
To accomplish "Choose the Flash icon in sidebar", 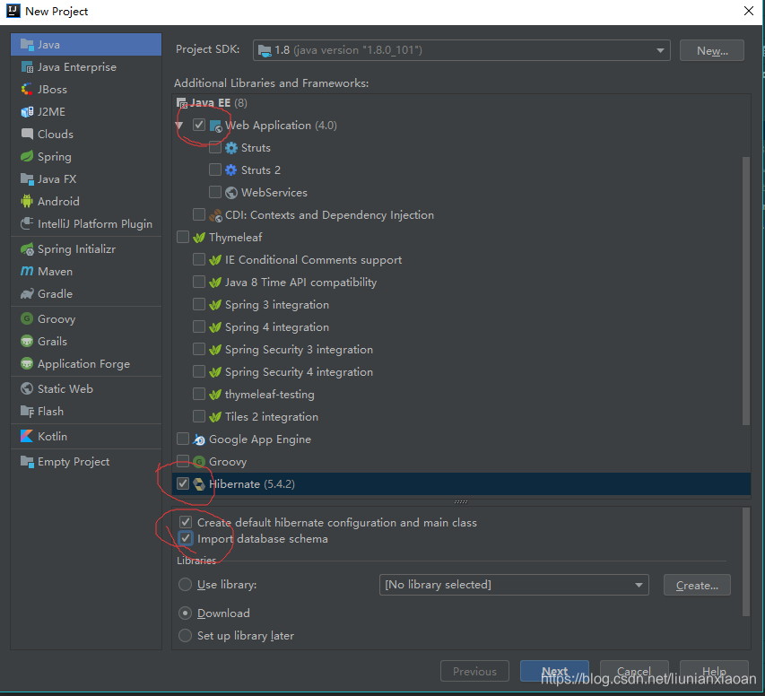I will tap(27, 411).
